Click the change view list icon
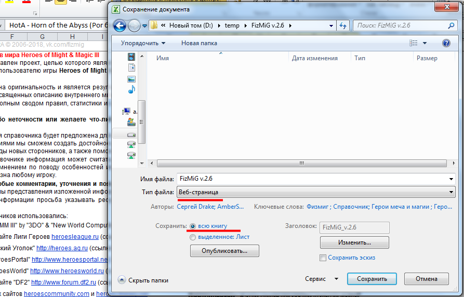The image size is (464, 297). [x=414, y=43]
